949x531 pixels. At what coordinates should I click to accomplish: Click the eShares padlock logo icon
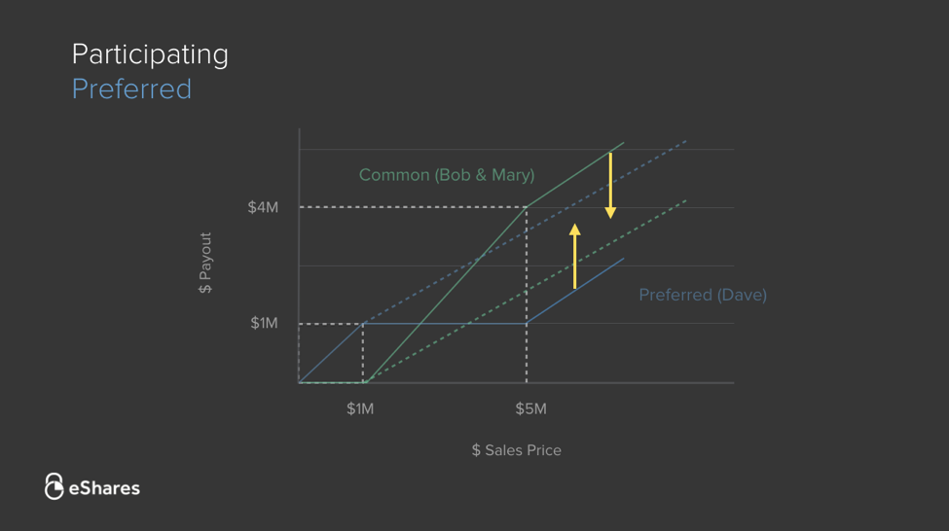pyautogui.click(x=55, y=486)
